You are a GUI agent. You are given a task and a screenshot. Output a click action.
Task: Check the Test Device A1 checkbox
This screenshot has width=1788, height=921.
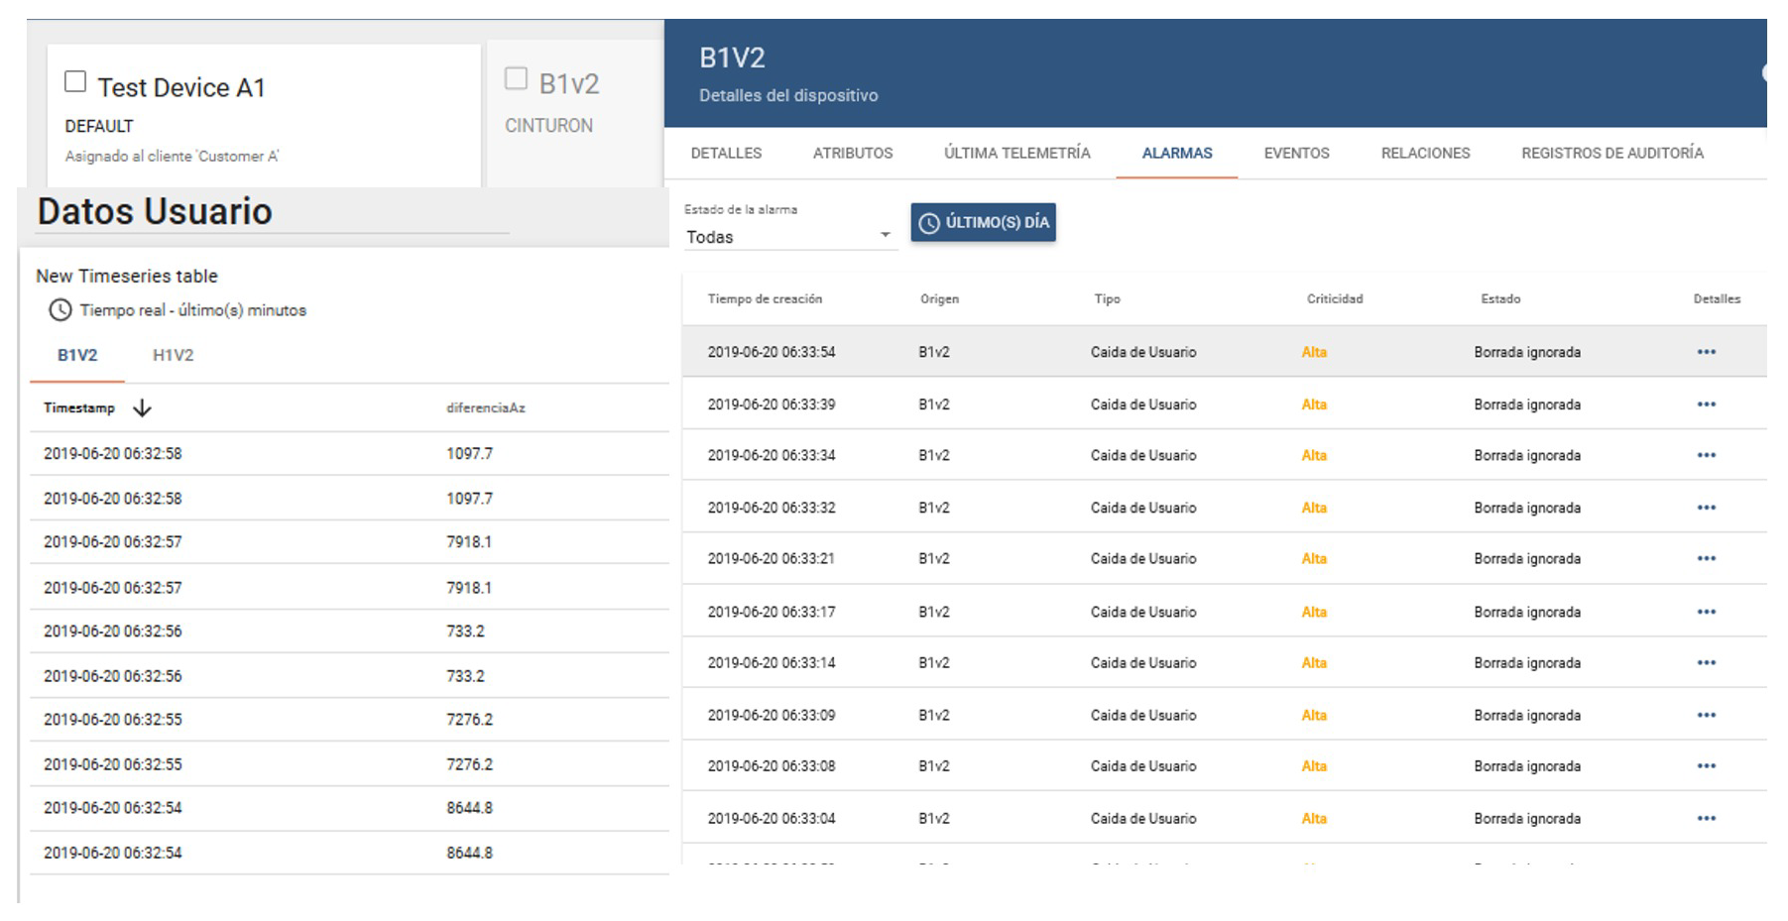(x=75, y=81)
